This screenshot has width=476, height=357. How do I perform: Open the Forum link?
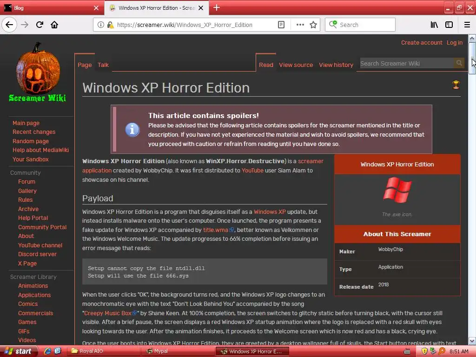pos(26,182)
